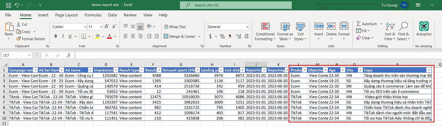Open Ribbon Display Options icon
The image size is (442, 126).
click(418, 5)
